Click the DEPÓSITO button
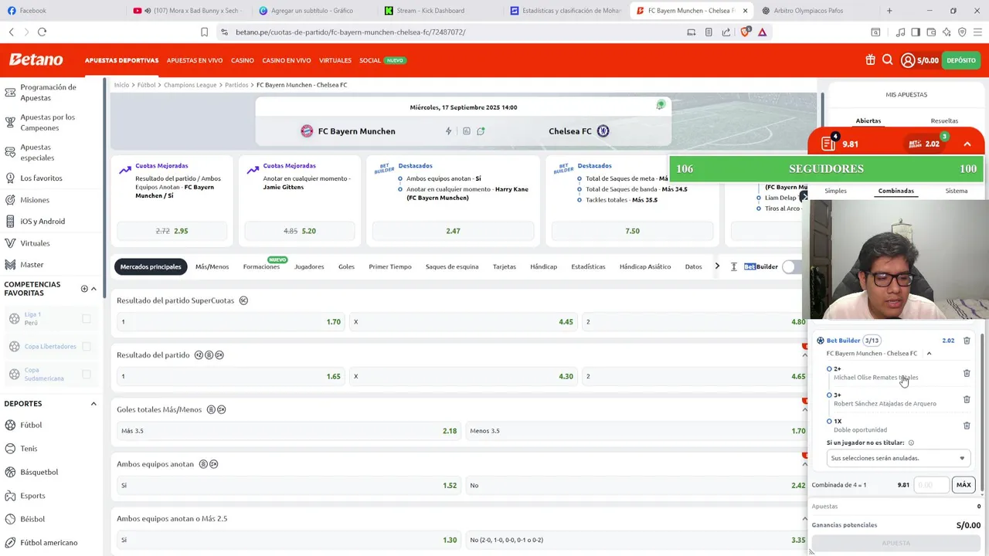989x556 pixels. click(x=961, y=60)
